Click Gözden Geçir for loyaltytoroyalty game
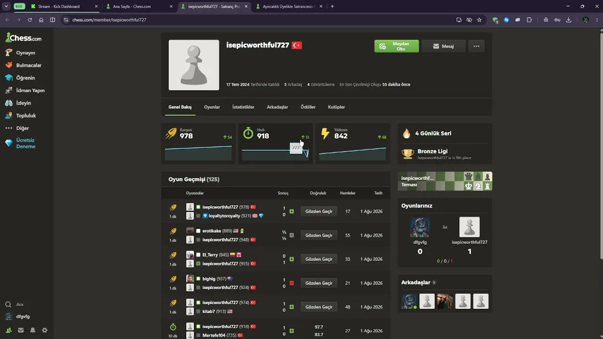603x339 pixels. [319, 211]
